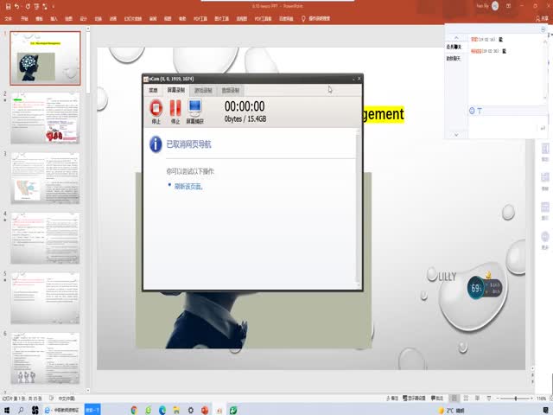The width and height of the screenshot is (553, 415).
Task: Click the red stop recording icon in oCam
Action: [156, 109]
